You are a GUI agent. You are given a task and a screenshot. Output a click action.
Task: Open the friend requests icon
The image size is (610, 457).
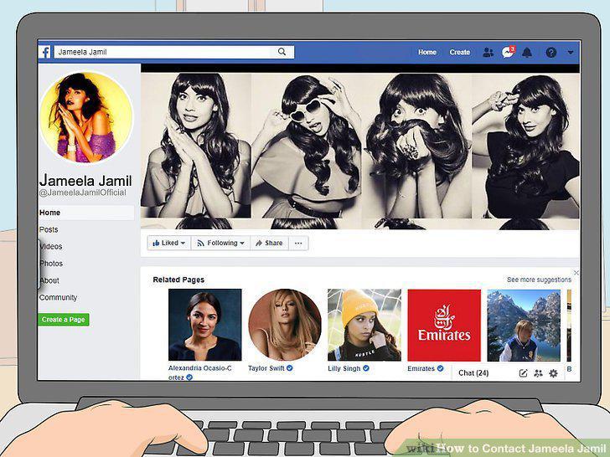click(488, 52)
